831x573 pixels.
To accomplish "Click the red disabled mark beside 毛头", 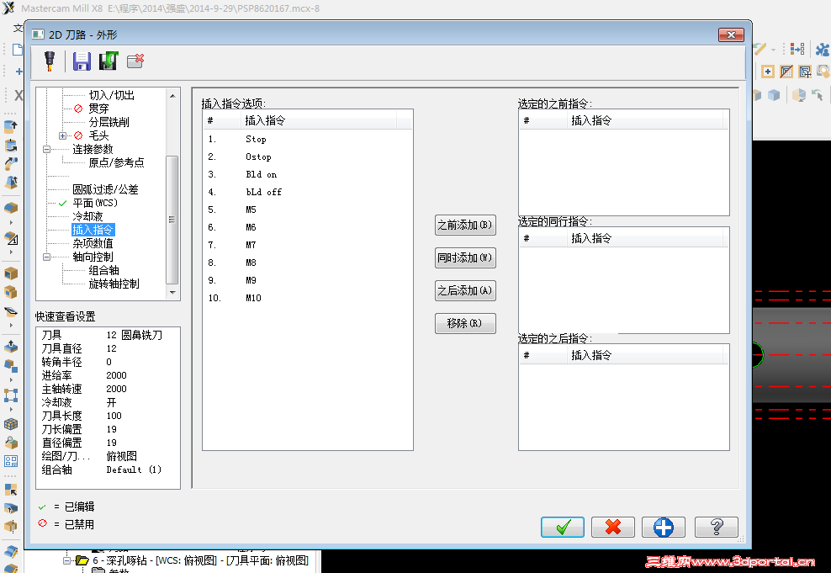I will click(x=77, y=135).
